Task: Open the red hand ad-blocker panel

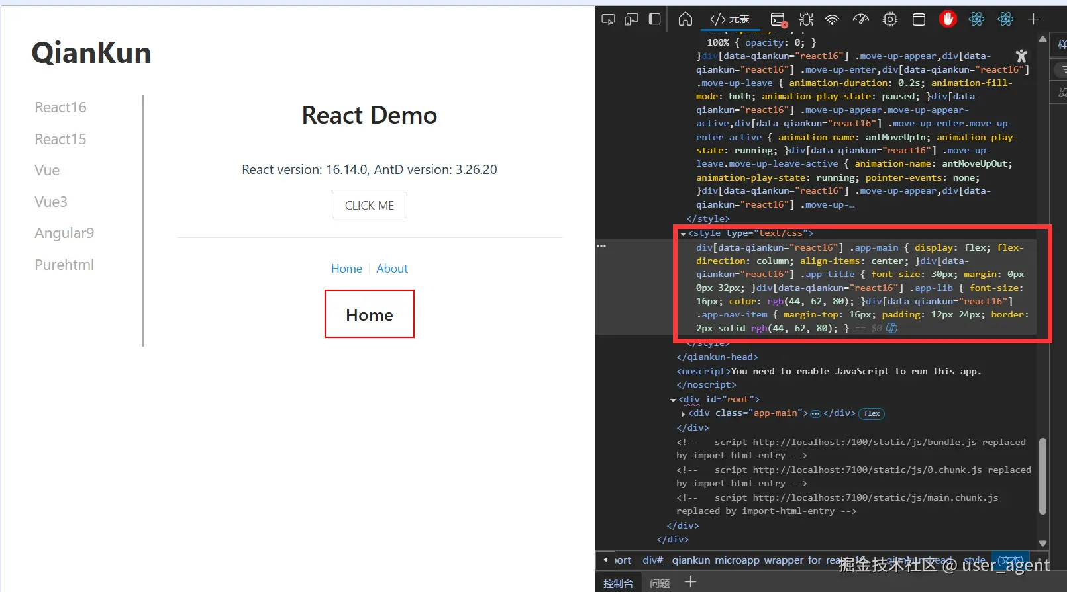Action: point(948,19)
